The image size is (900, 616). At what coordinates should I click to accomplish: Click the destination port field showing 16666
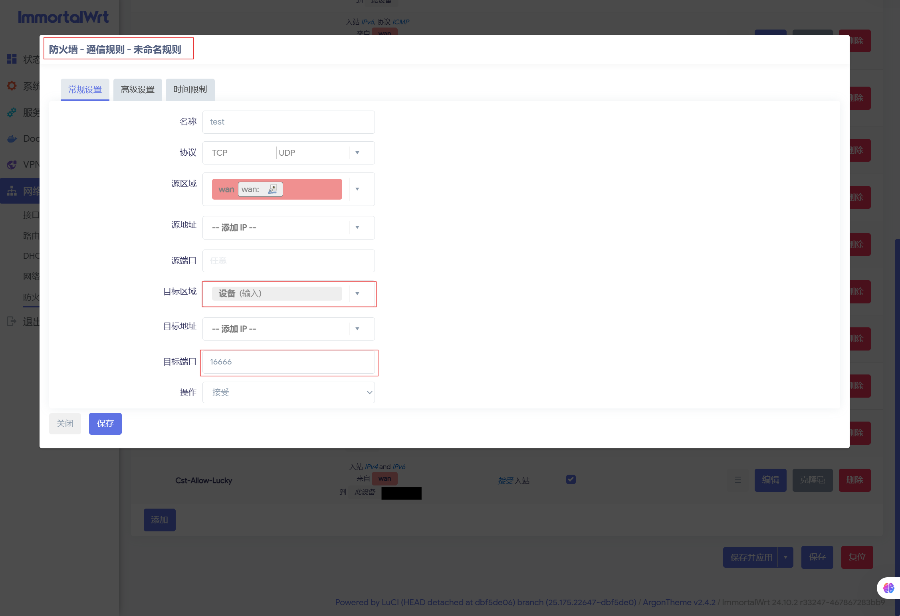click(x=289, y=362)
